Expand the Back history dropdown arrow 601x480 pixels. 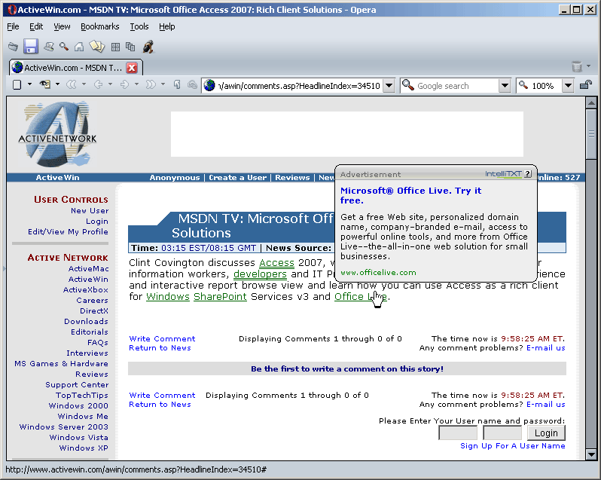tap(111, 84)
